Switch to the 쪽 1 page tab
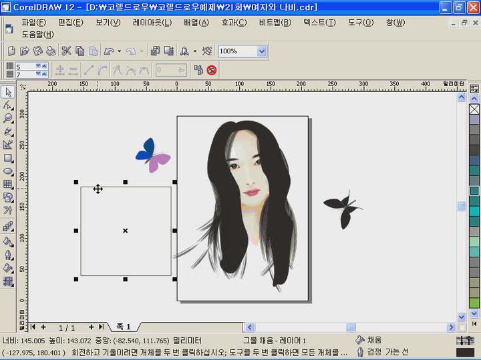This screenshot has height=360, width=481. point(124,327)
